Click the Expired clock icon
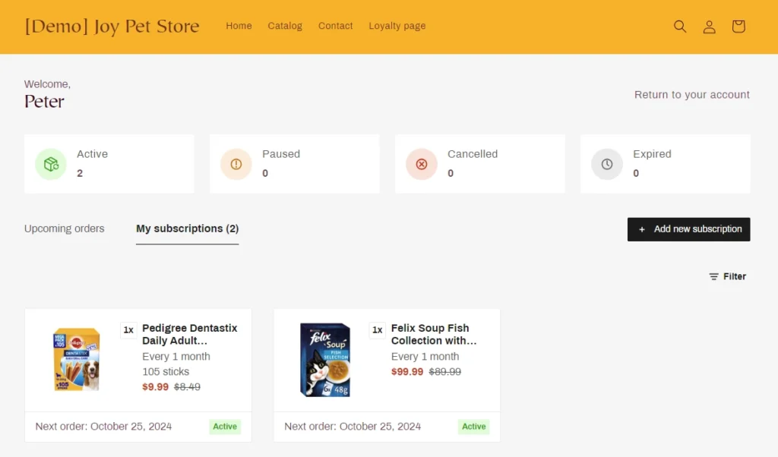The height and width of the screenshot is (457, 778). 606,163
